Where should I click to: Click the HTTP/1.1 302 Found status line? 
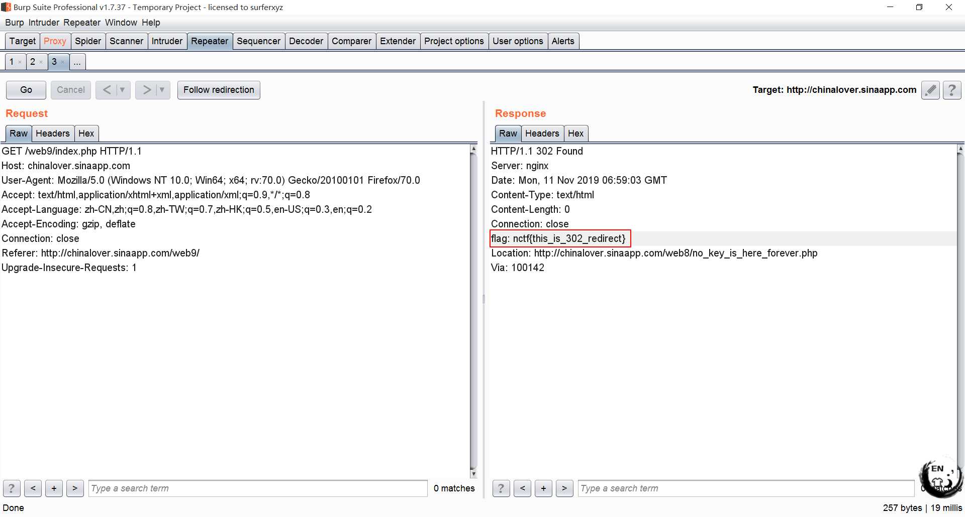click(537, 151)
